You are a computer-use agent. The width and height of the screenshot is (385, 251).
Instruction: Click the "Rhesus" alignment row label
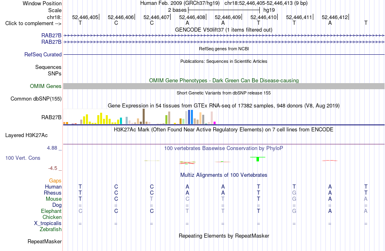tap(53, 193)
